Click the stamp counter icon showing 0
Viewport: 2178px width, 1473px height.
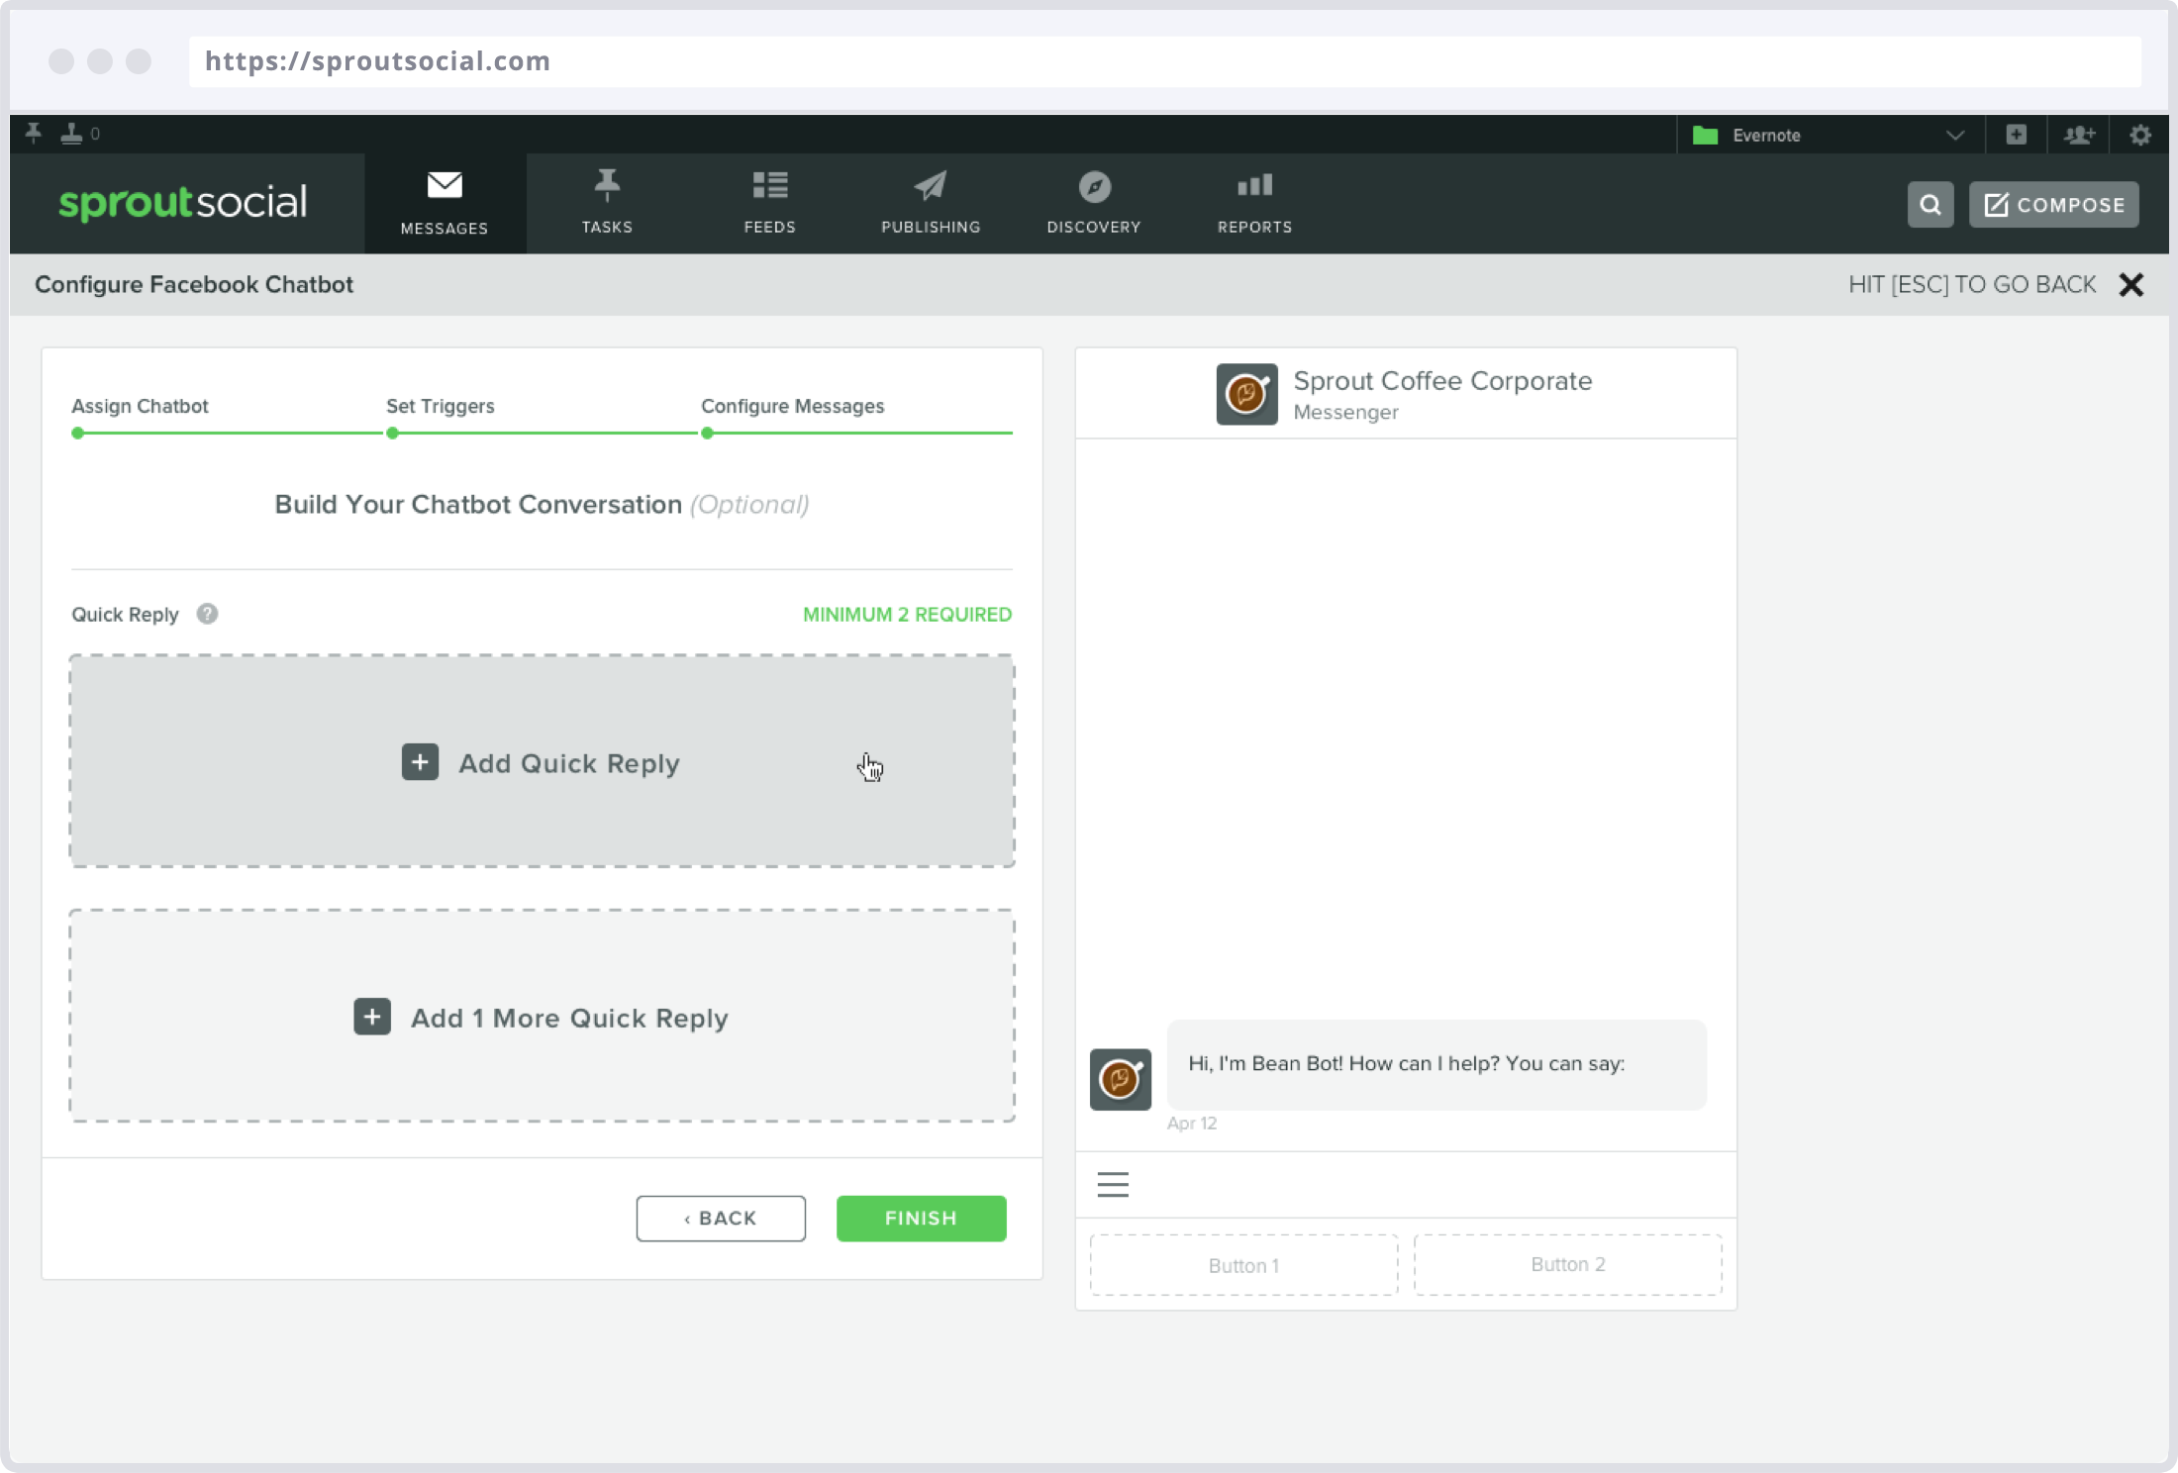coord(79,134)
